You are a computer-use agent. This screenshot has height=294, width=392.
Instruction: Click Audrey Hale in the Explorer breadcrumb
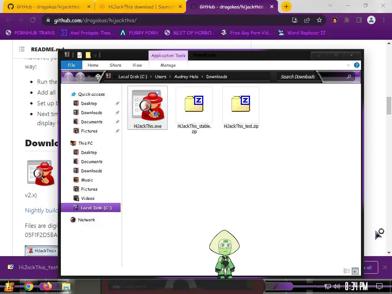186,77
